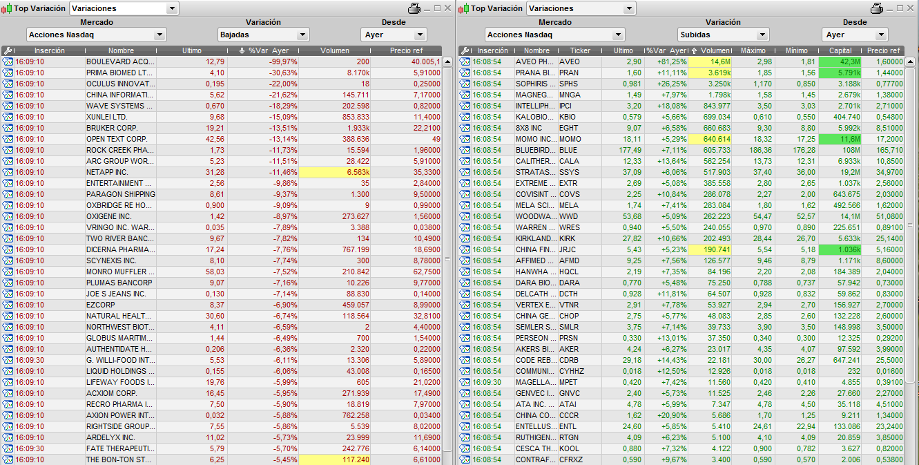Click the printer icon in the Bajadas panel
The height and width of the screenshot is (465, 919).
tap(414, 8)
